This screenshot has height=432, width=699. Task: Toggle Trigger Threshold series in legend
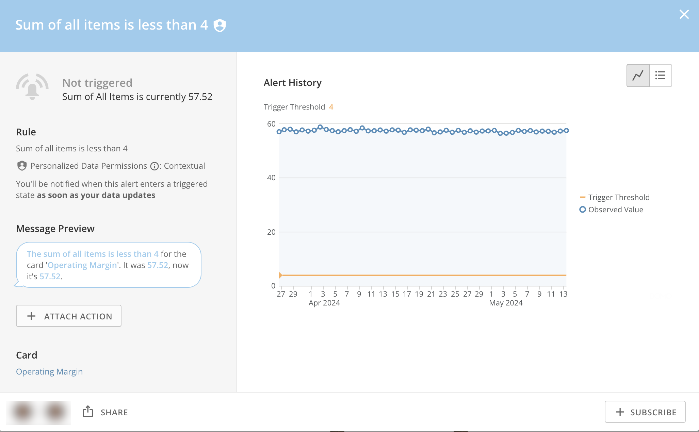click(615, 197)
